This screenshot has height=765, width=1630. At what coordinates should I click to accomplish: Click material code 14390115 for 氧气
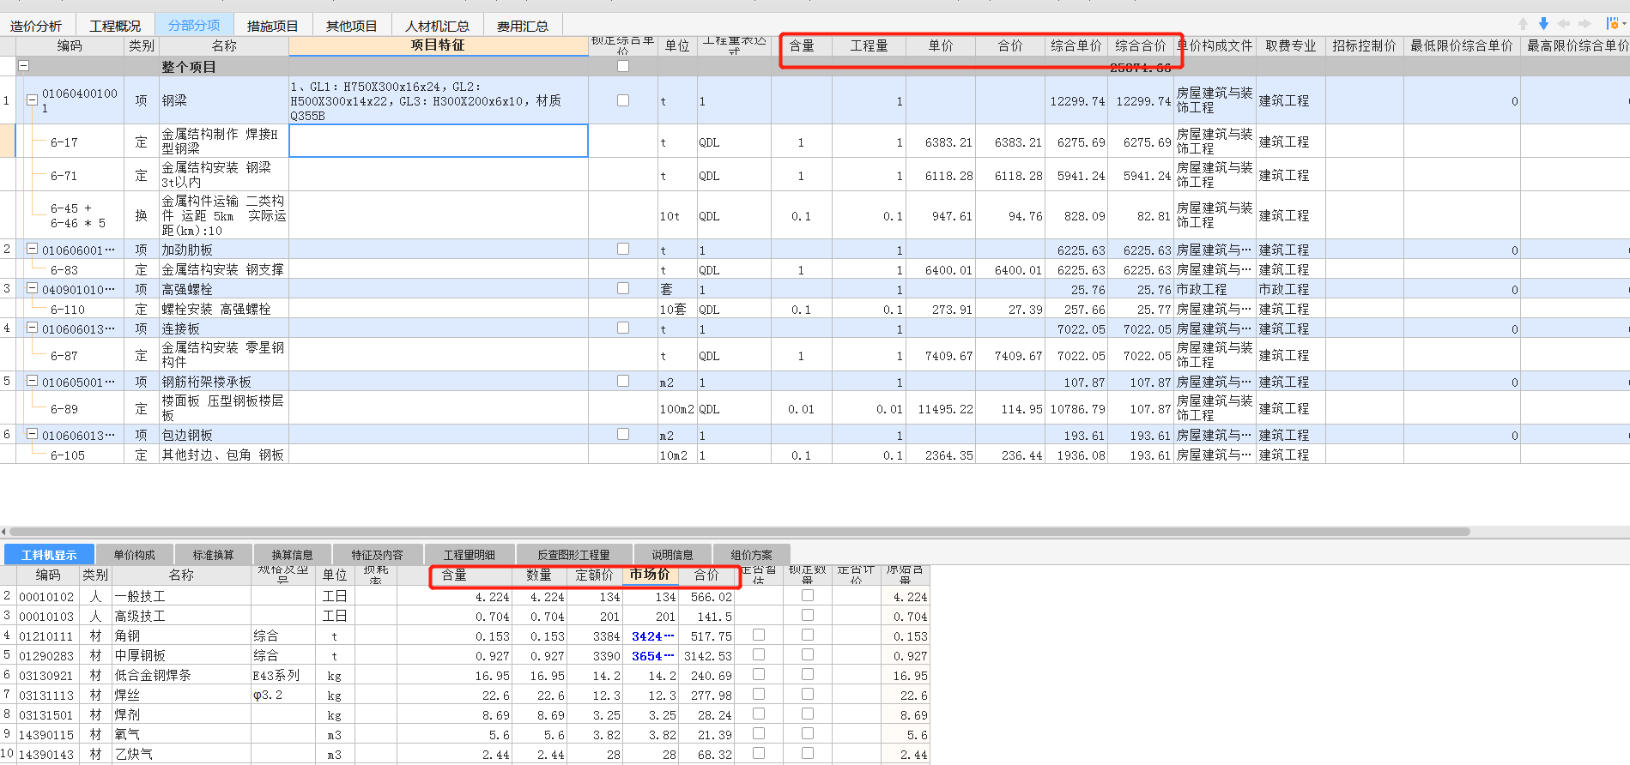tap(47, 734)
